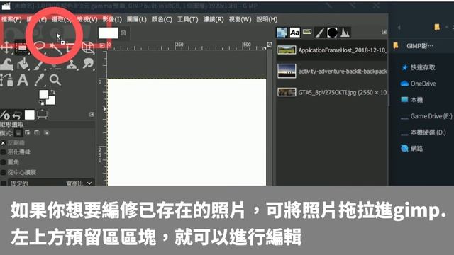Screen dimensions: 454x255
Task: Open the 濾鏡(R) menu
Action: click(214, 19)
